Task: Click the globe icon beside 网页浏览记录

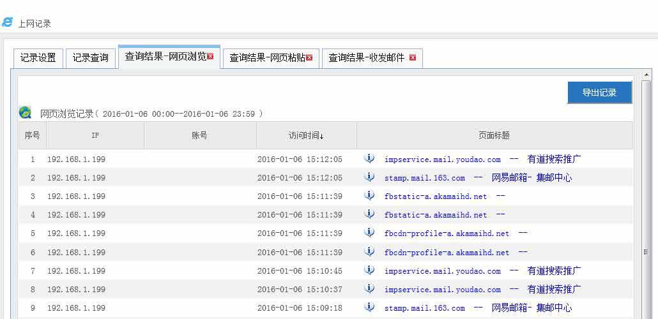Action: click(26, 113)
